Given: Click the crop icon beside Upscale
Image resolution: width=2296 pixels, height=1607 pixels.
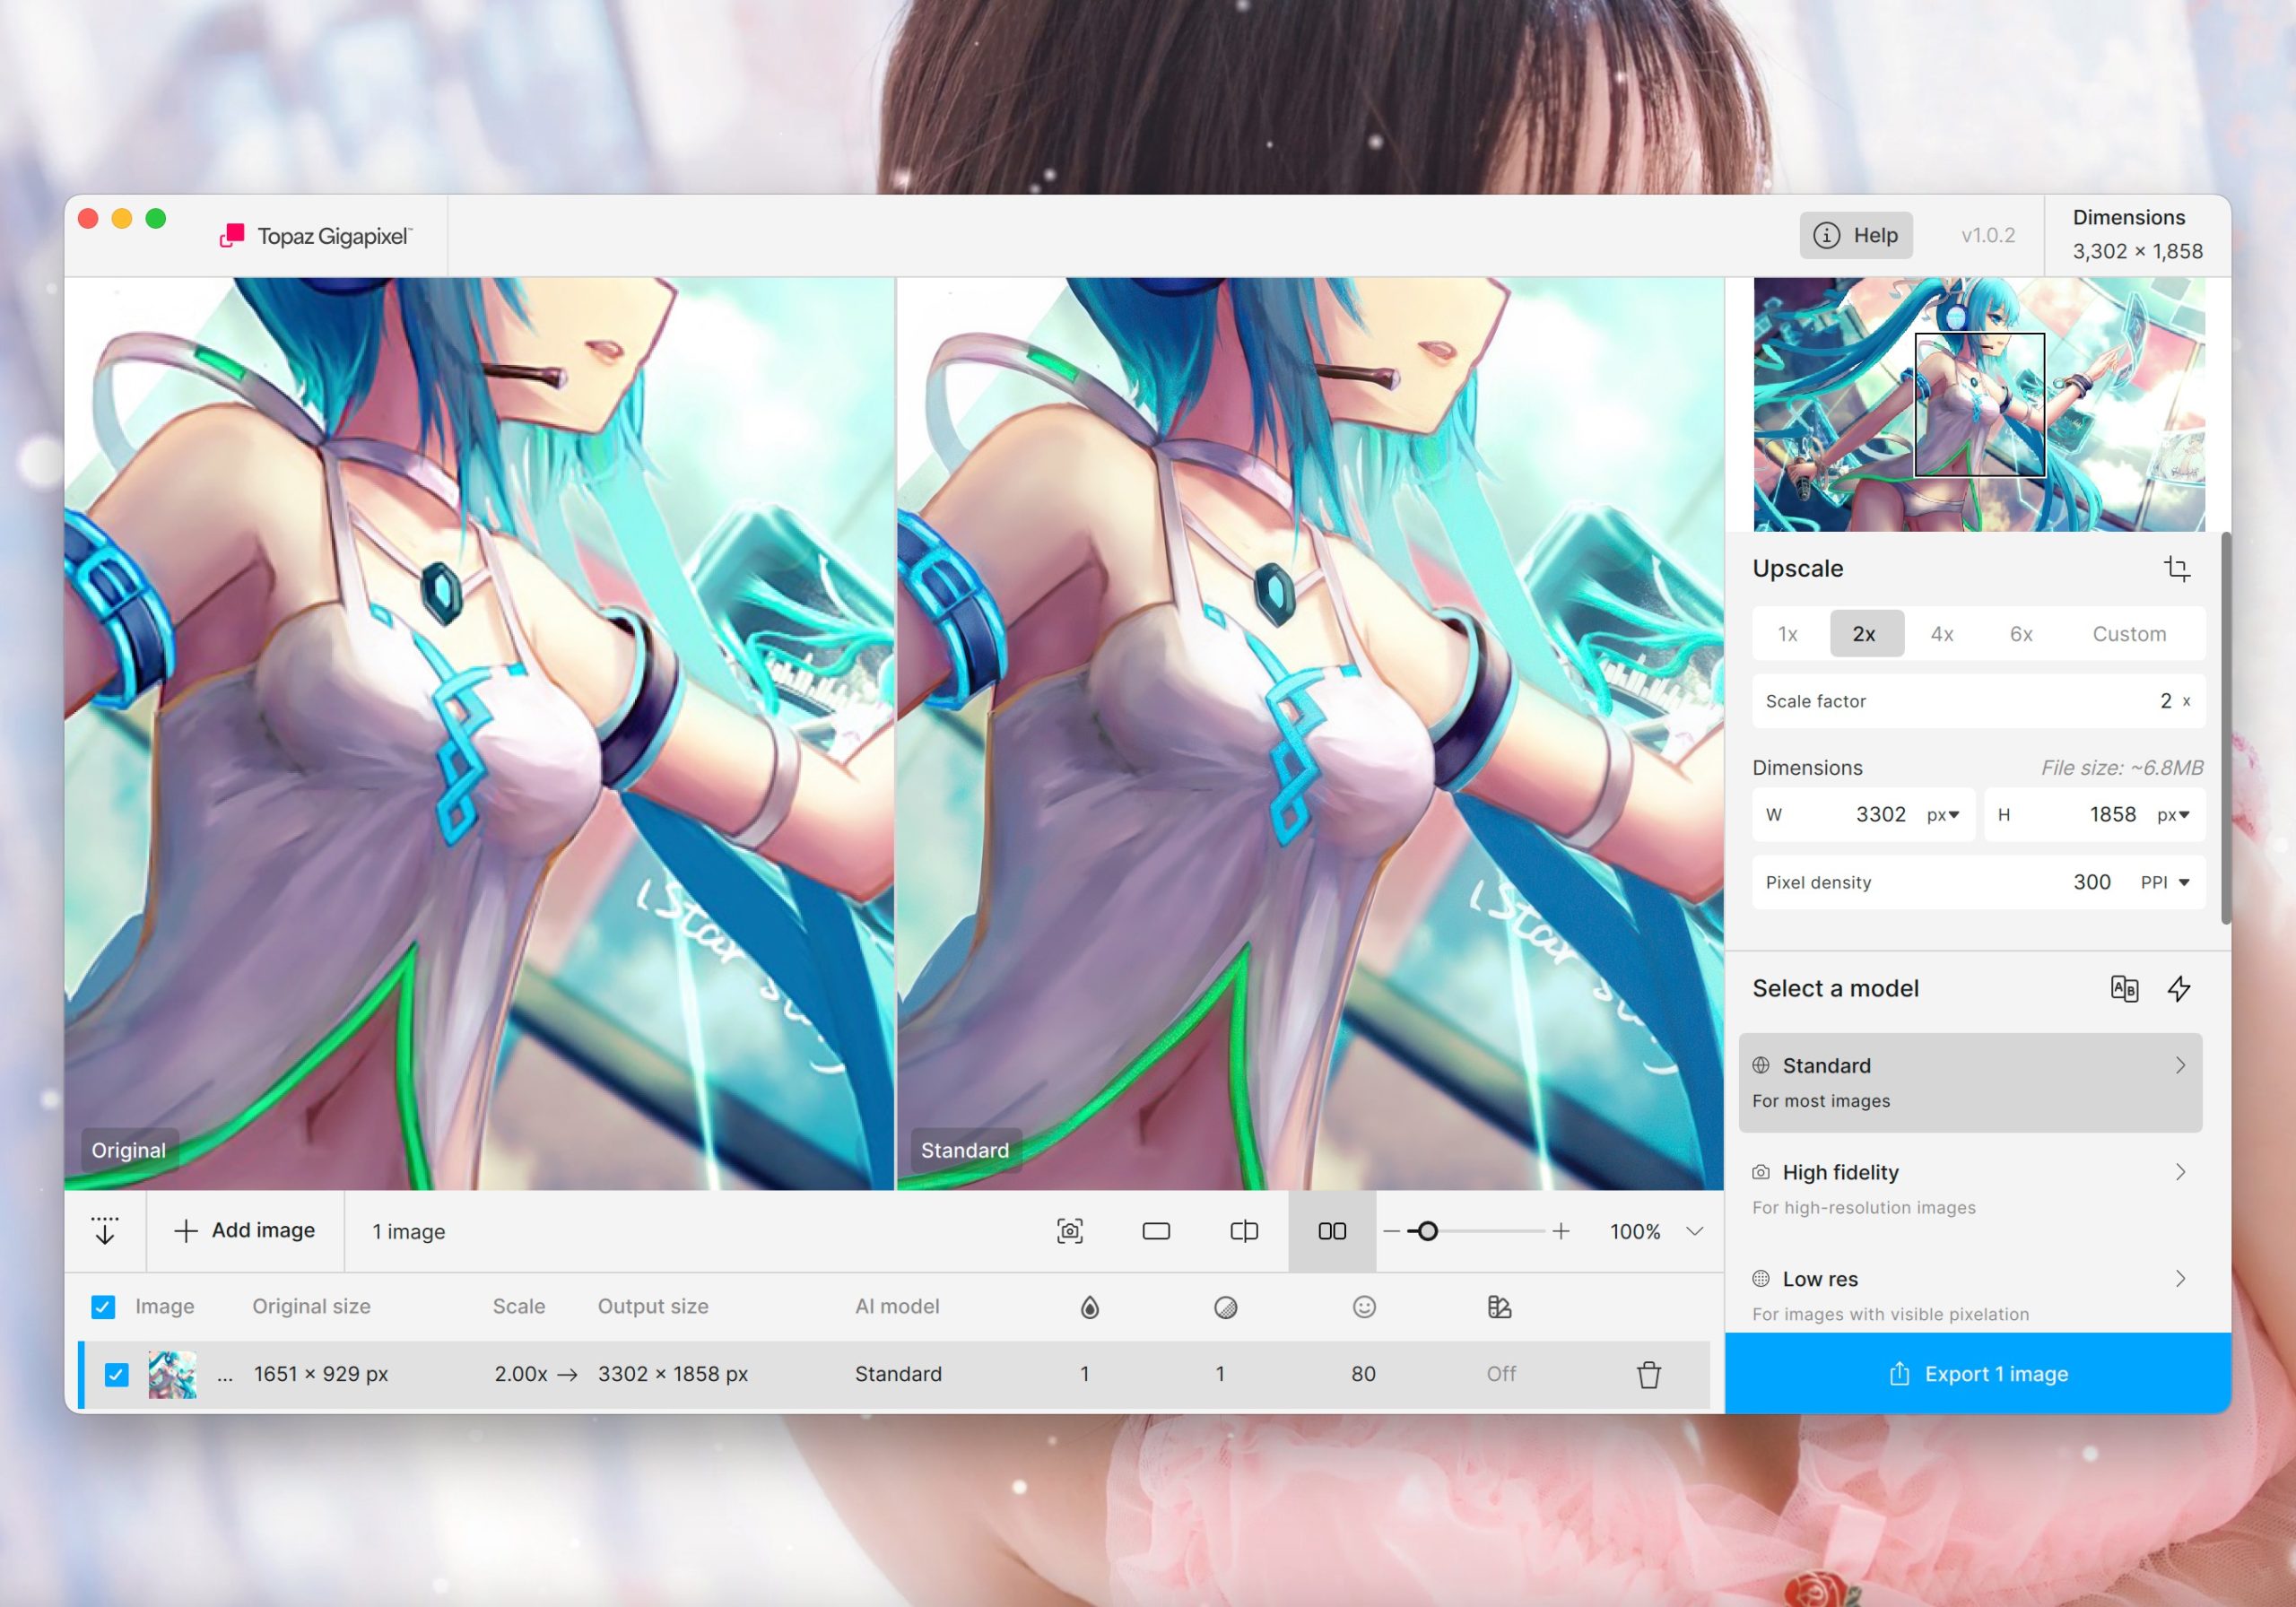Looking at the screenshot, I should coord(2176,569).
